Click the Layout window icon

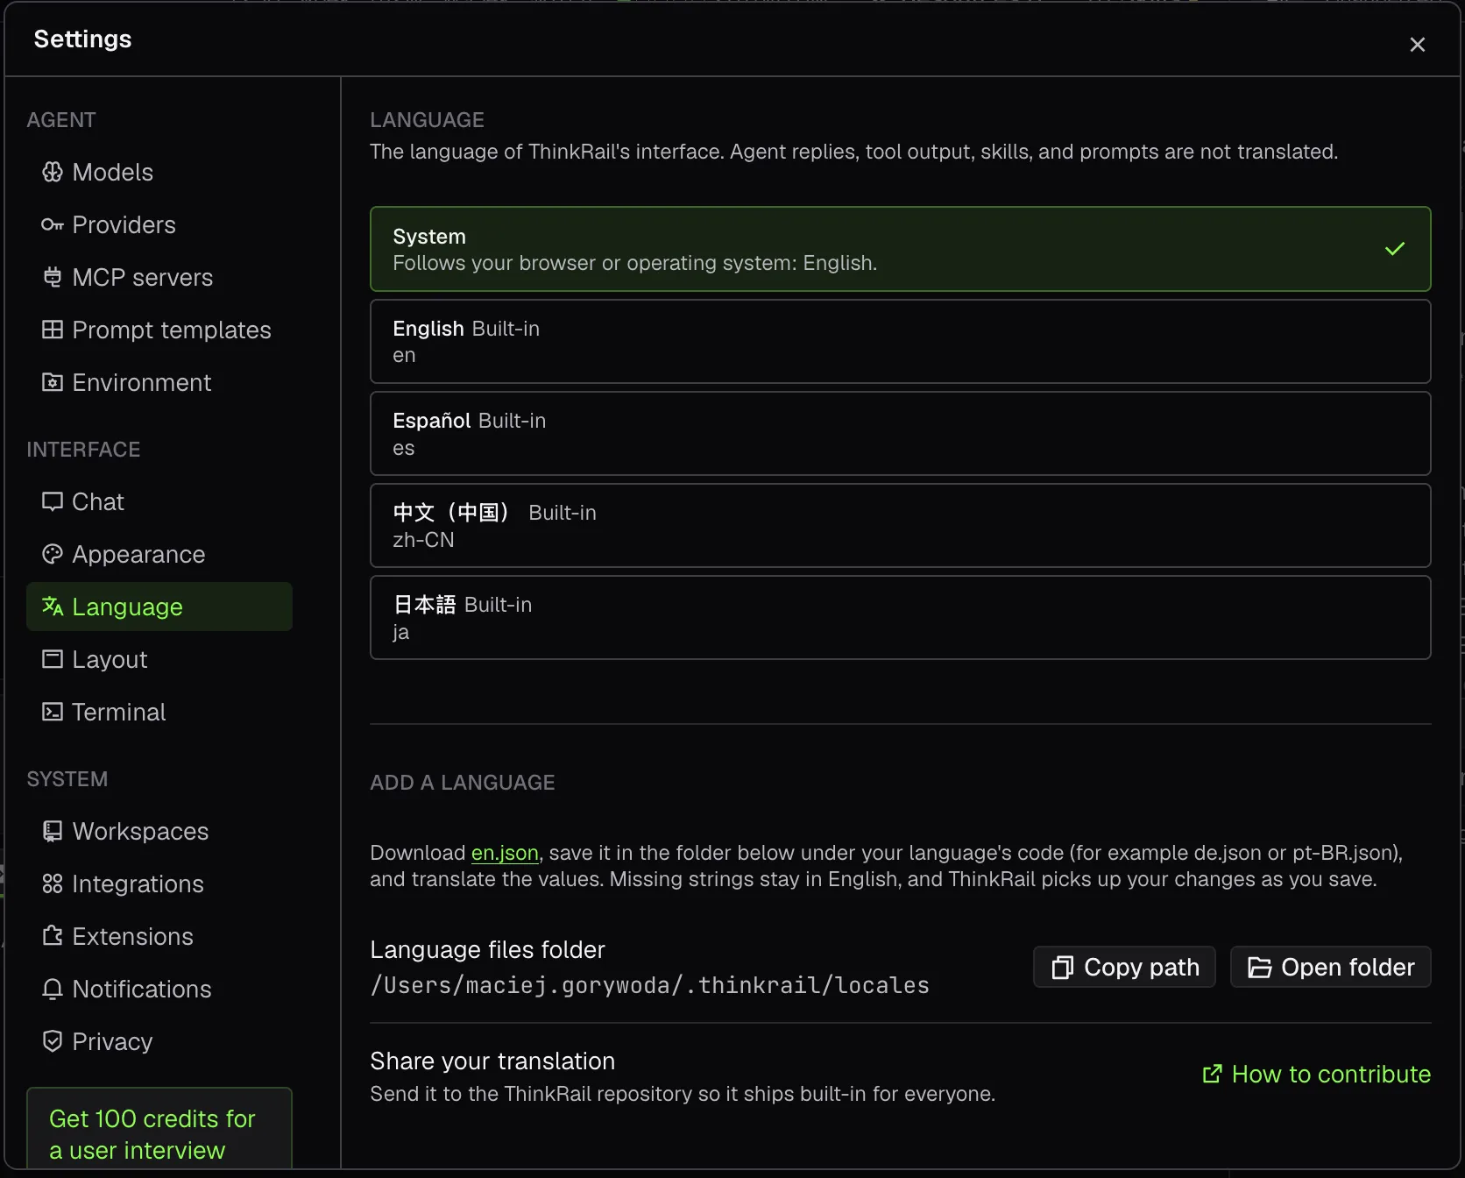[53, 659]
